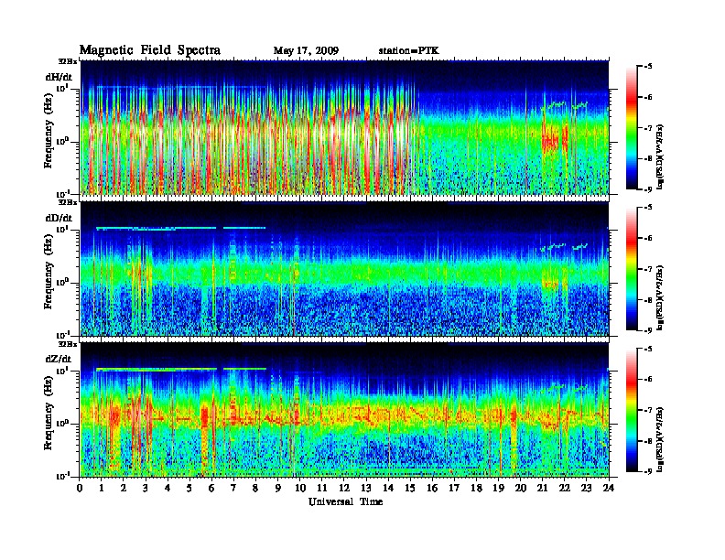Click hour tick label "16" on time axis
Screen dimensions: 725x560
[432, 488]
